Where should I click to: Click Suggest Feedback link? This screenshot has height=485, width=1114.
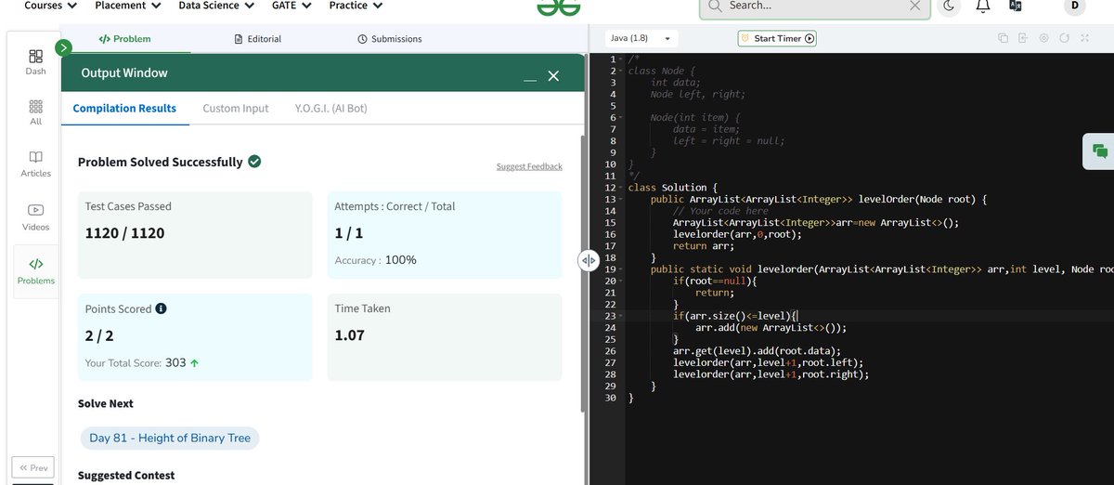tap(529, 166)
